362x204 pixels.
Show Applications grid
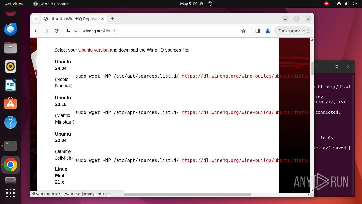click(x=10, y=193)
